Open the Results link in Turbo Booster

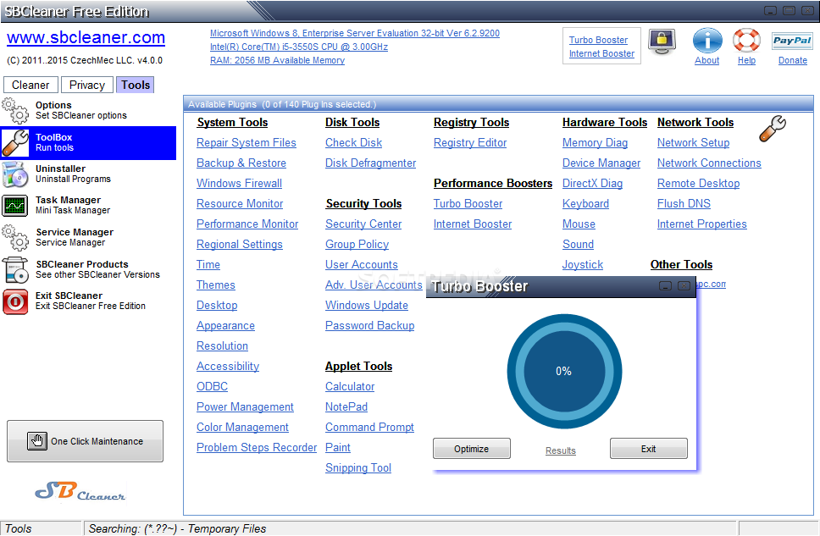(x=561, y=450)
